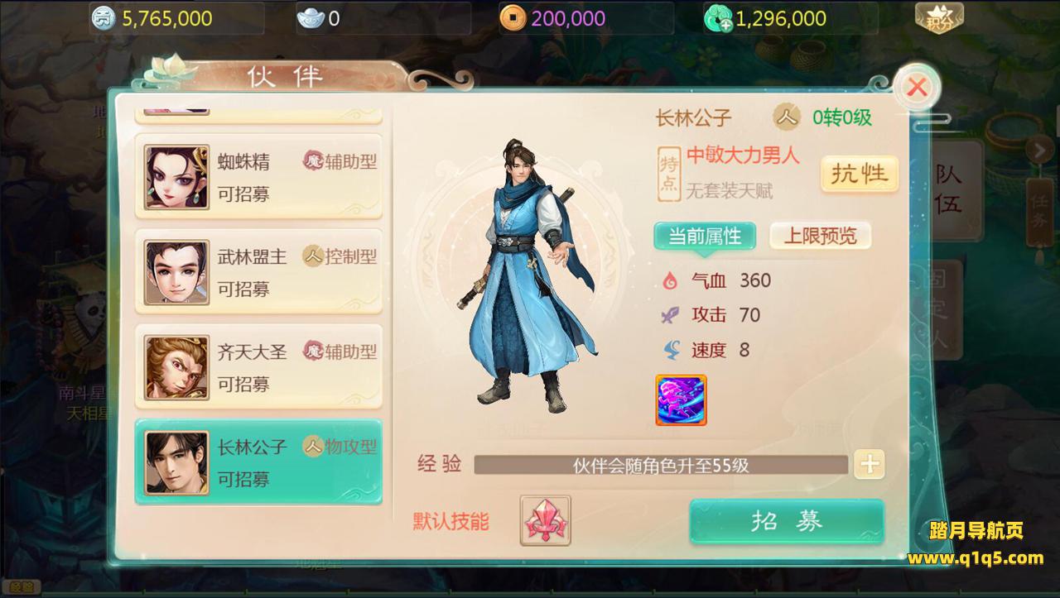Select 武林盟主 in the partner list

[258, 272]
